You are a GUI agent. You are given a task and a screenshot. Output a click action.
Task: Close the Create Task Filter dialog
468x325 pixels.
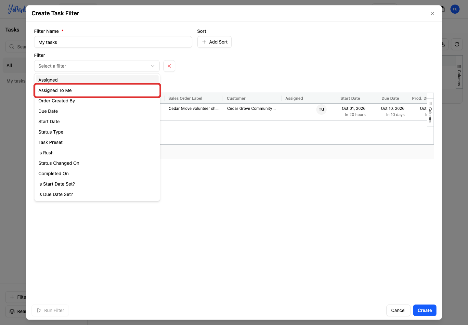click(432, 13)
